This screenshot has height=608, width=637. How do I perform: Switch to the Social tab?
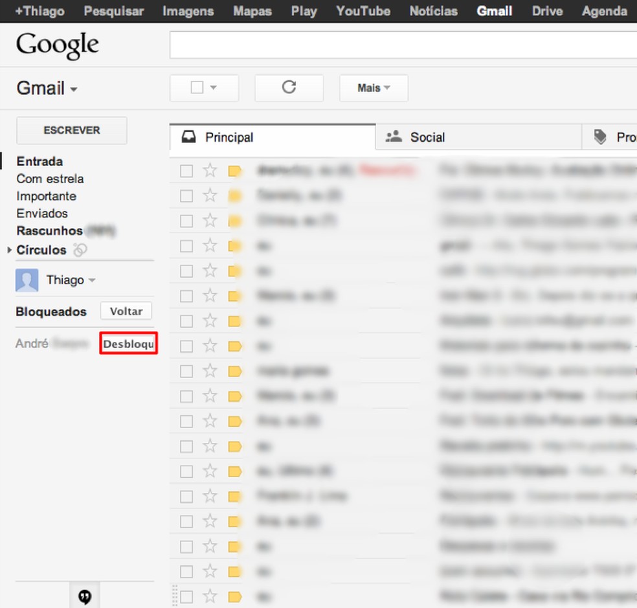coord(478,137)
